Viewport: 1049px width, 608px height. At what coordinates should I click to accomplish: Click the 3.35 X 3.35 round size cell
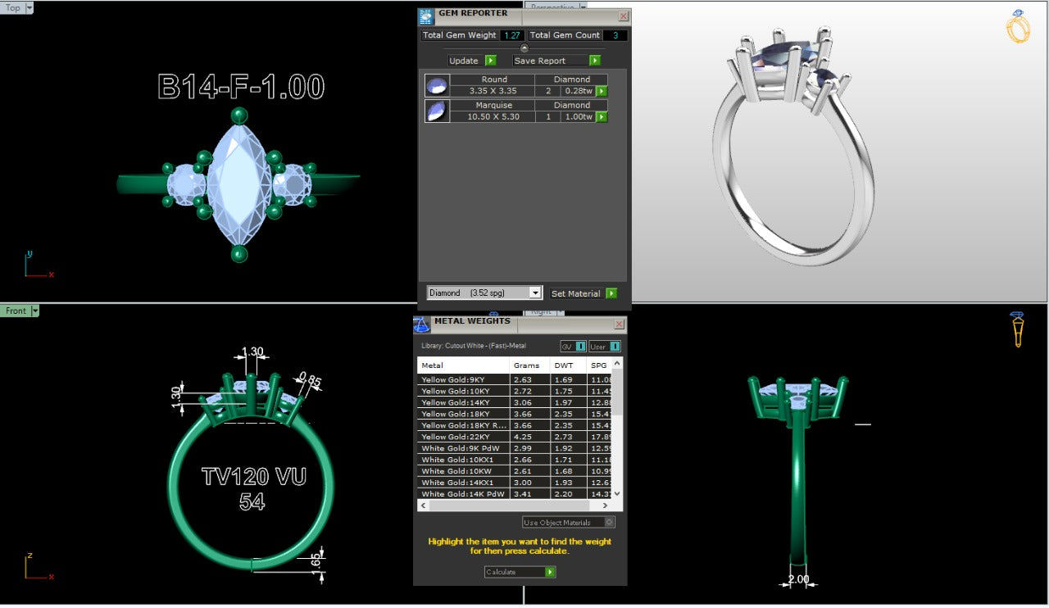pos(493,92)
